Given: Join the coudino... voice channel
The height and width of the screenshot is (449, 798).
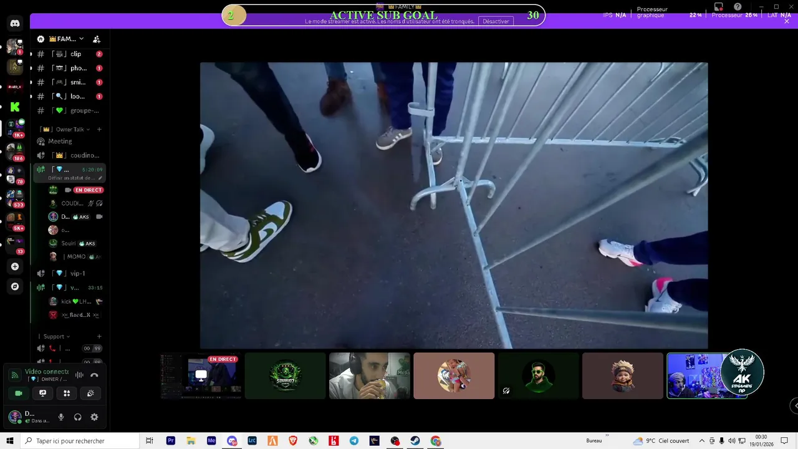Looking at the screenshot, I should [x=69, y=155].
